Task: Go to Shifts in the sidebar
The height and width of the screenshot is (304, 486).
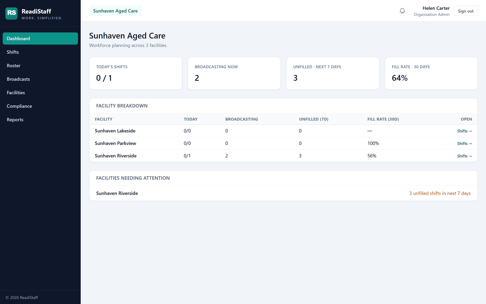Action: (40, 52)
